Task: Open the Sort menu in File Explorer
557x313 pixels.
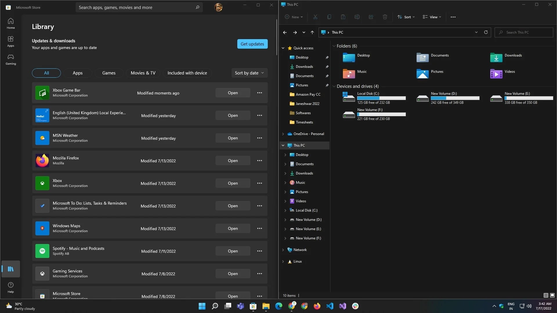Action: [x=406, y=17]
